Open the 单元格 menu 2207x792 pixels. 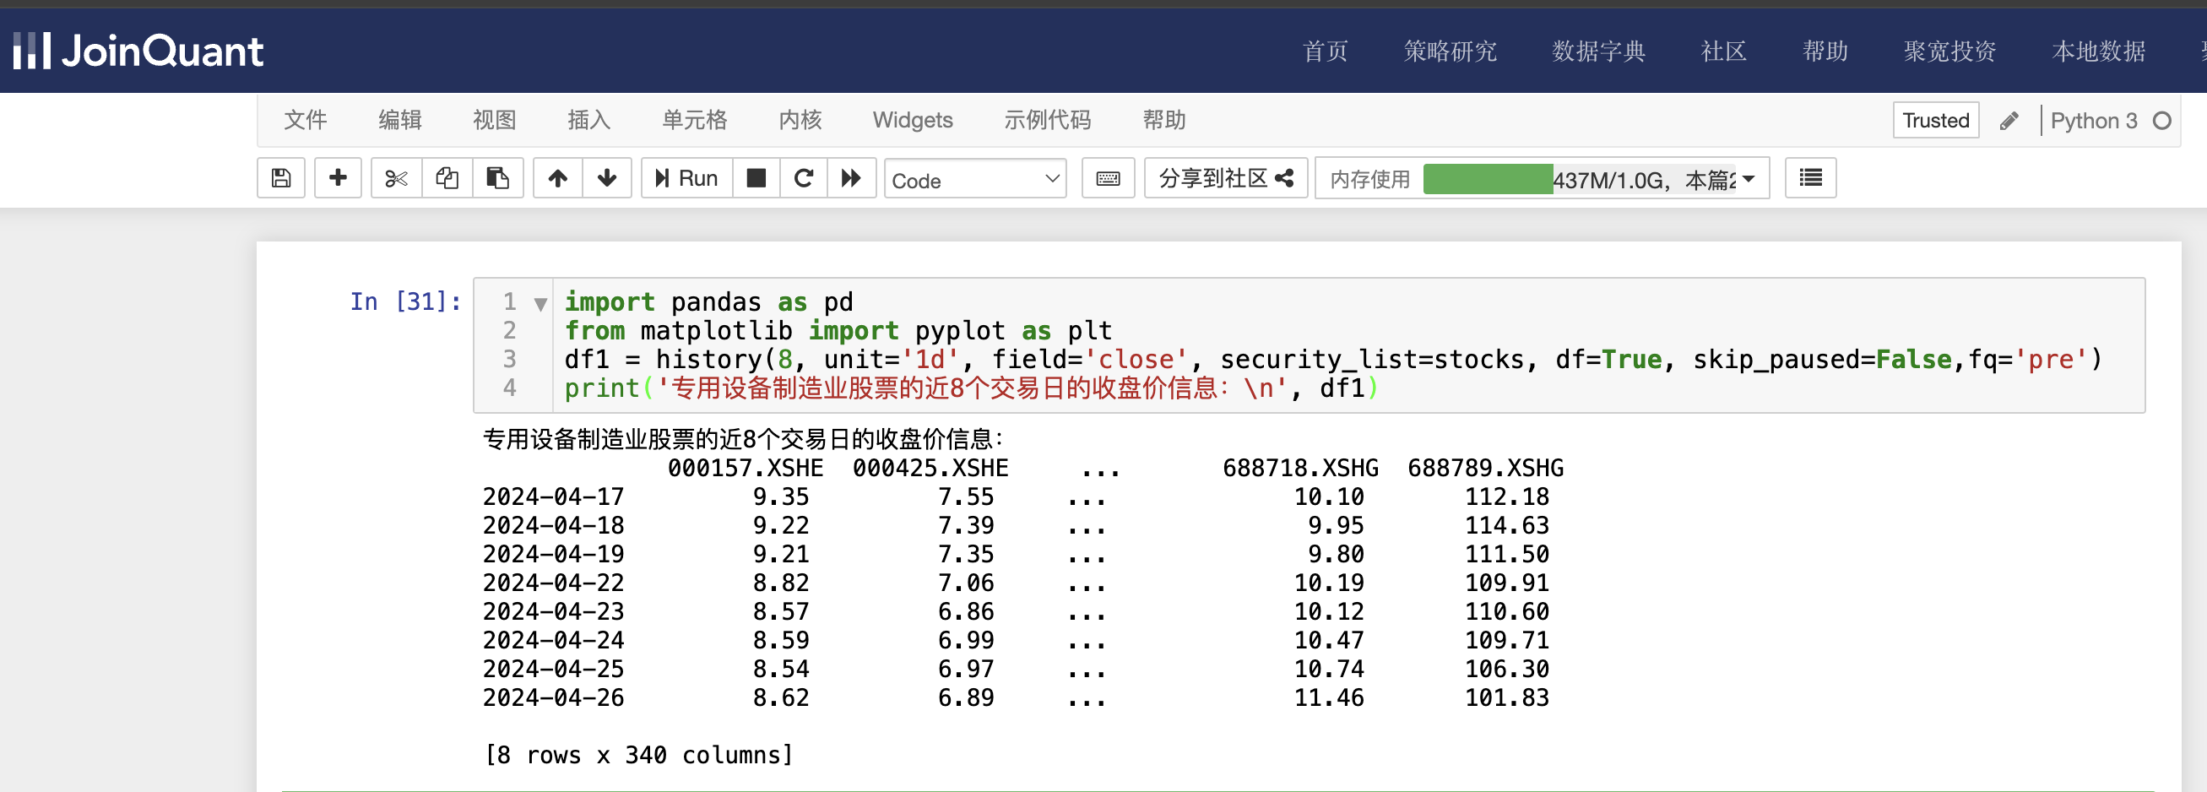point(694,120)
